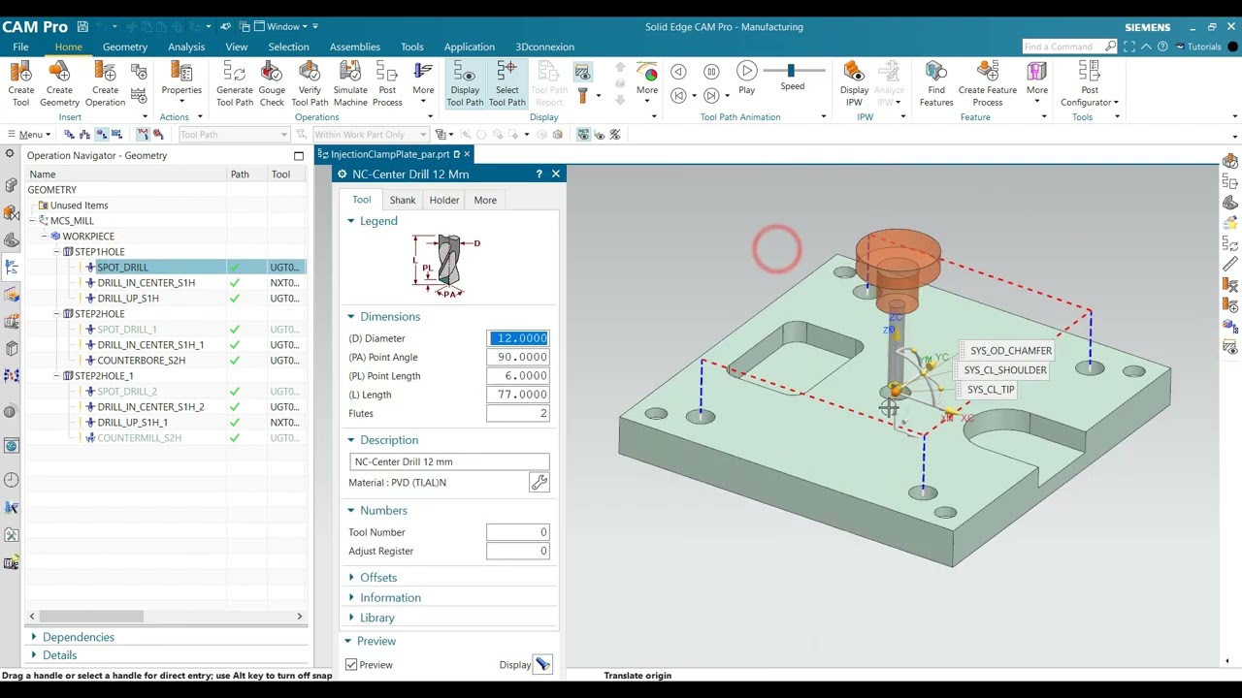
Task: Click the Diameter input field
Action: point(518,338)
